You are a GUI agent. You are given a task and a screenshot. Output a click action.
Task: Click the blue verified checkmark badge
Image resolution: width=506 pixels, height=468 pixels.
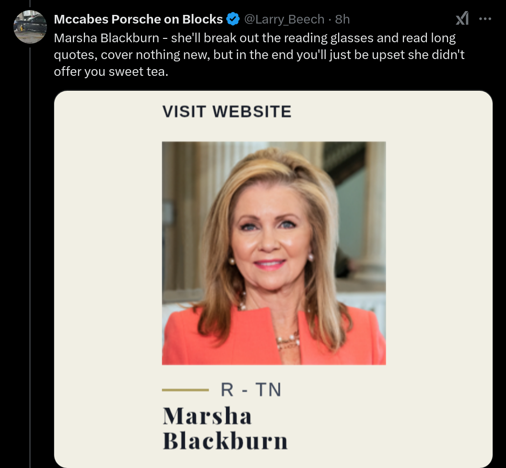tap(233, 19)
